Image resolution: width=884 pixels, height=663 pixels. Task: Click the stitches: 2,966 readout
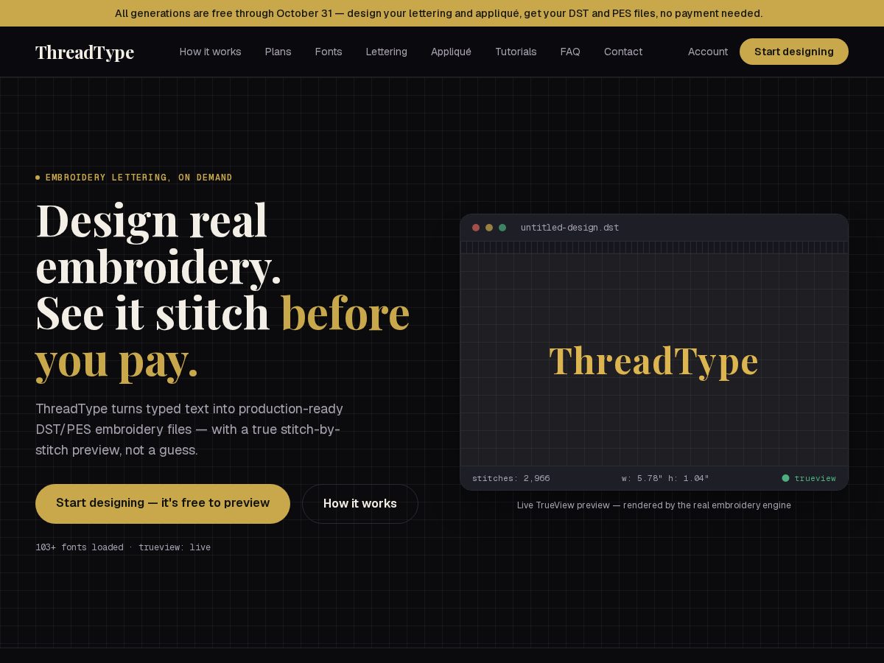(511, 478)
